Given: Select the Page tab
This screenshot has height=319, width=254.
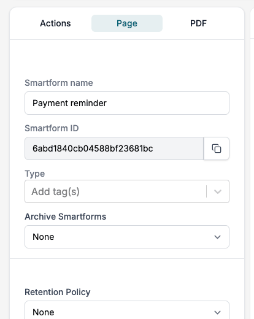Looking at the screenshot, I should (127, 23).
